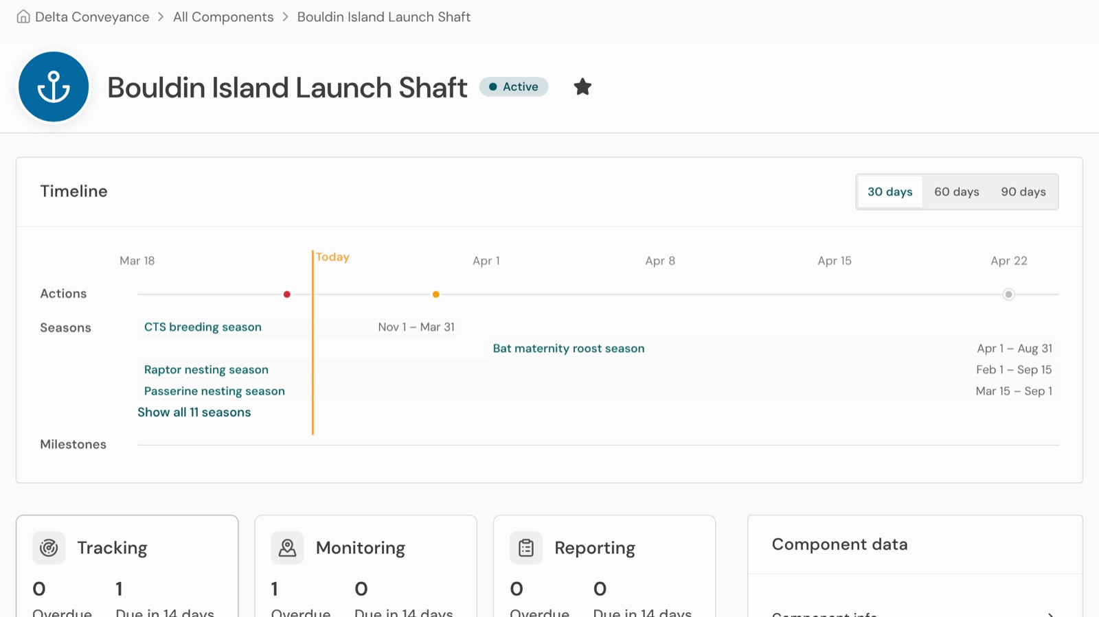Screen dimensions: 1099x617
Task: Click the orange upcoming action marker
Action: 436,294
